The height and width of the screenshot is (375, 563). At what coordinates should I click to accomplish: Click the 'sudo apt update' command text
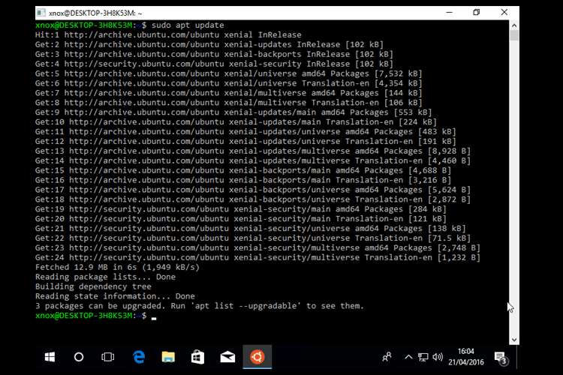click(188, 25)
